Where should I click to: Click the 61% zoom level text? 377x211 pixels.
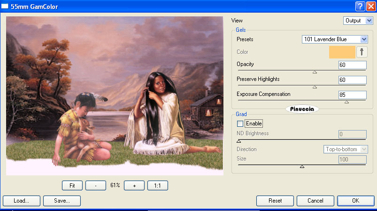point(115,185)
